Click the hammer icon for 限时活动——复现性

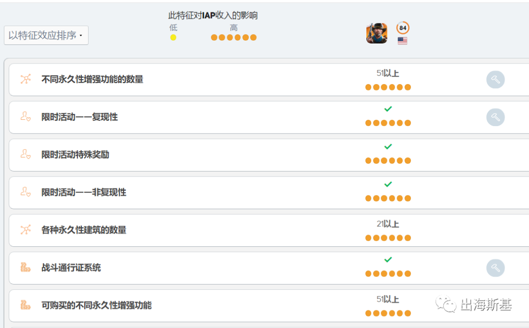click(x=495, y=117)
